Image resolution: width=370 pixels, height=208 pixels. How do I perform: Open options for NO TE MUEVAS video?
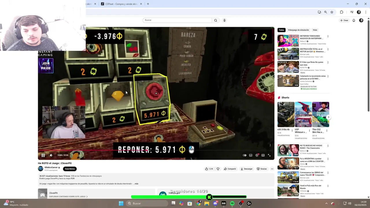tap(328, 146)
